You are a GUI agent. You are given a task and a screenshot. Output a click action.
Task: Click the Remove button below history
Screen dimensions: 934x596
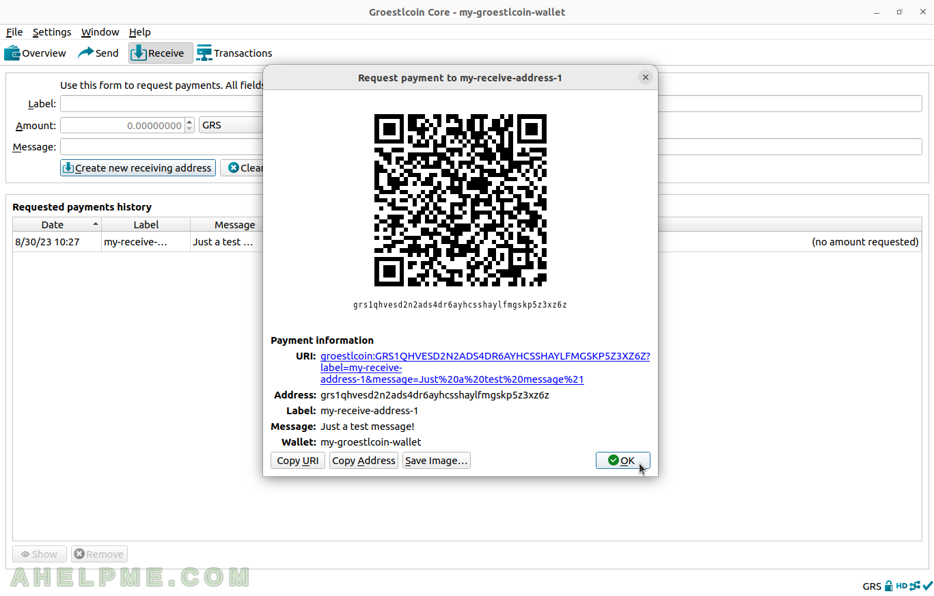99,554
